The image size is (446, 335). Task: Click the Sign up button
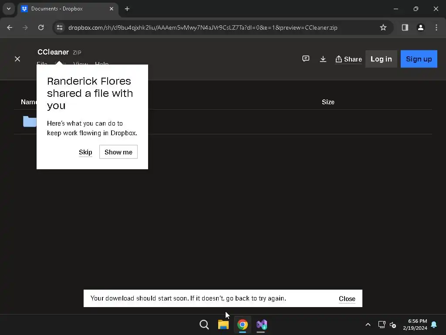click(x=419, y=59)
